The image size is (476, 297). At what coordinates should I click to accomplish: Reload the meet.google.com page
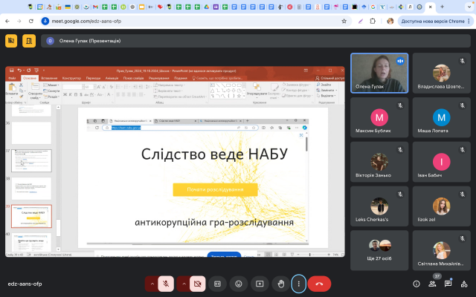coord(31,22)
